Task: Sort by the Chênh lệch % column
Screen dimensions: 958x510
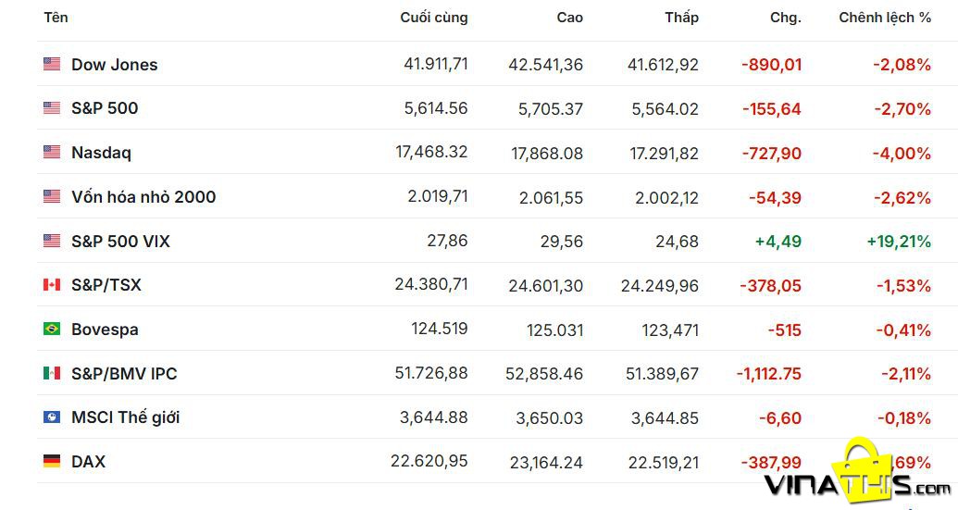Action: 885,18
